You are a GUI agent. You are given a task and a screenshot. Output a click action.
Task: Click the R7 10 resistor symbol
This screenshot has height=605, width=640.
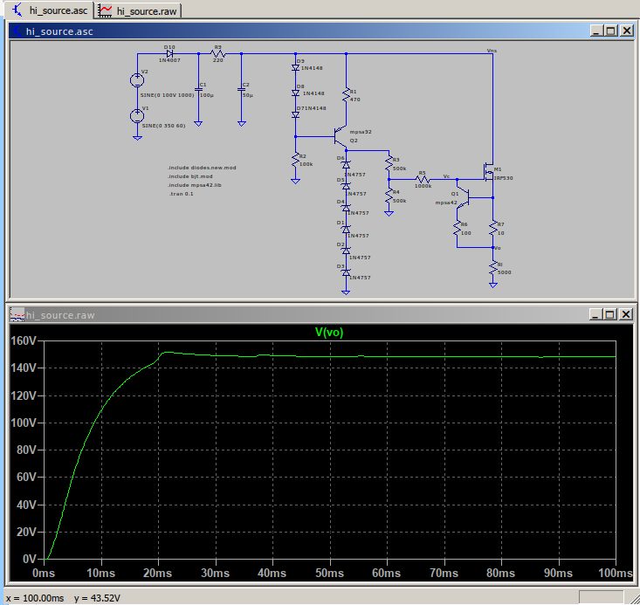[x=493, y=228]
